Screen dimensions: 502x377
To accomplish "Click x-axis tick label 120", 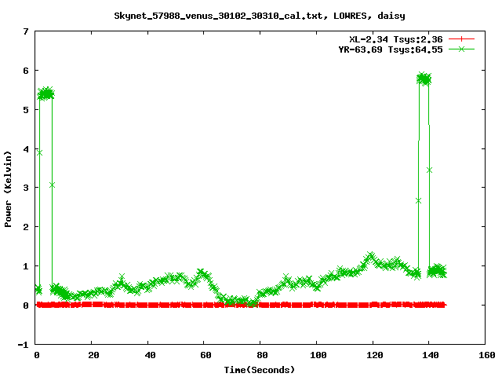I will [x=375, y=355].
